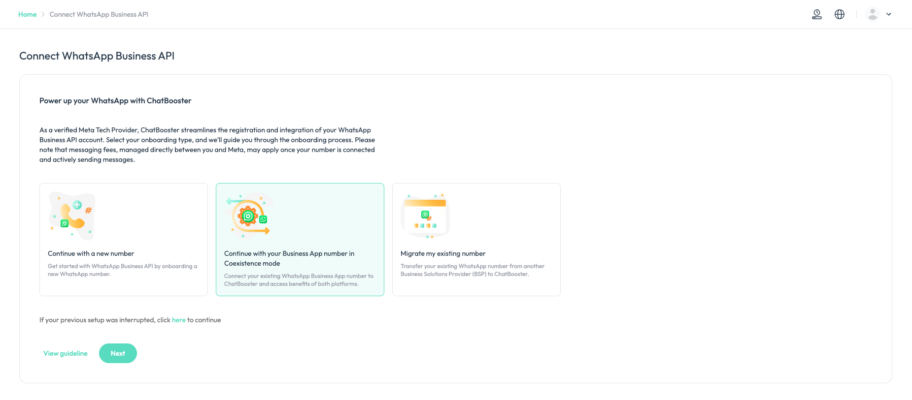
Task: Click the breadcrumb separator chevron
Action: point(43,14)
